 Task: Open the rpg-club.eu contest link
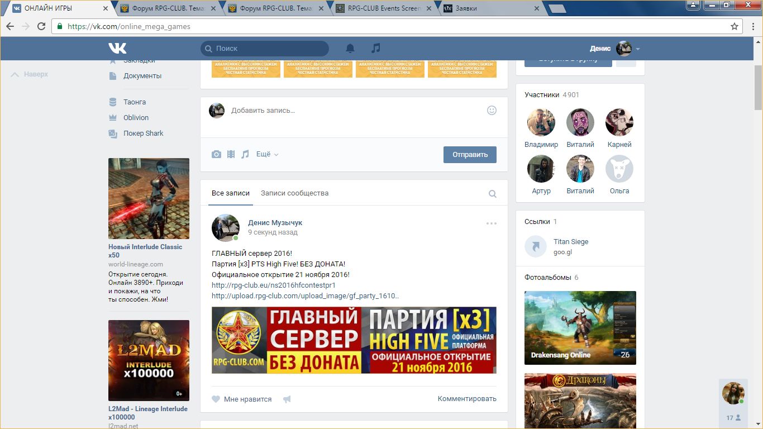pyautogui.click(x=273, y=285)
